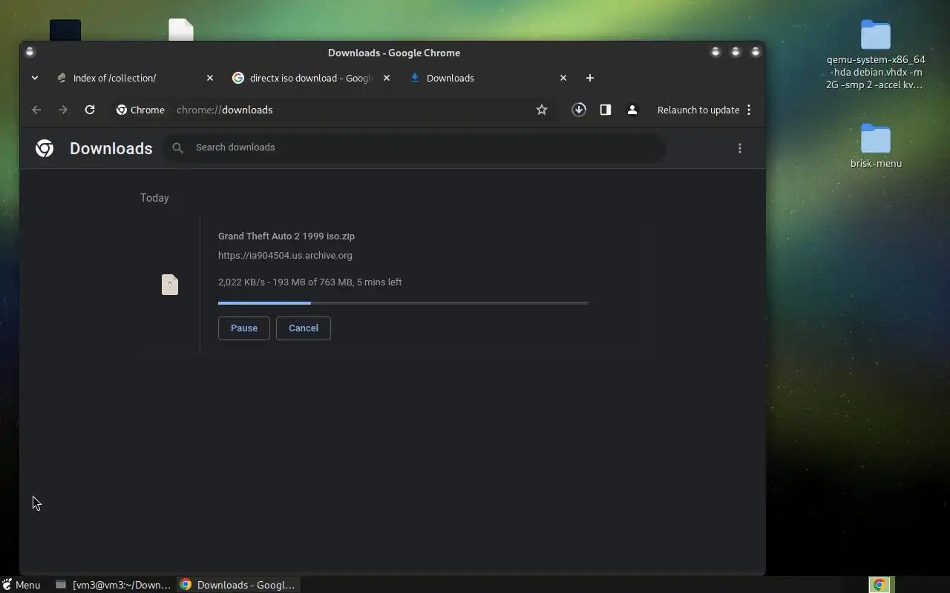Open the archive.org source link
This screenshot has width=950, height=593.
coord(285,255)
